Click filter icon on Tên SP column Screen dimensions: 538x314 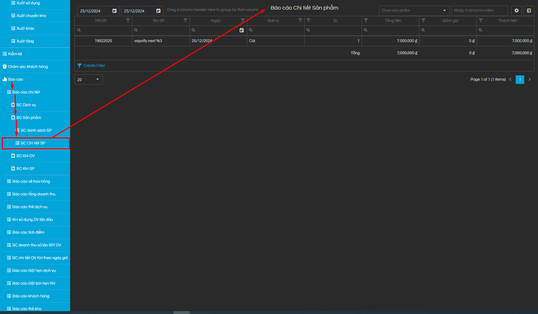click(185, 21)
